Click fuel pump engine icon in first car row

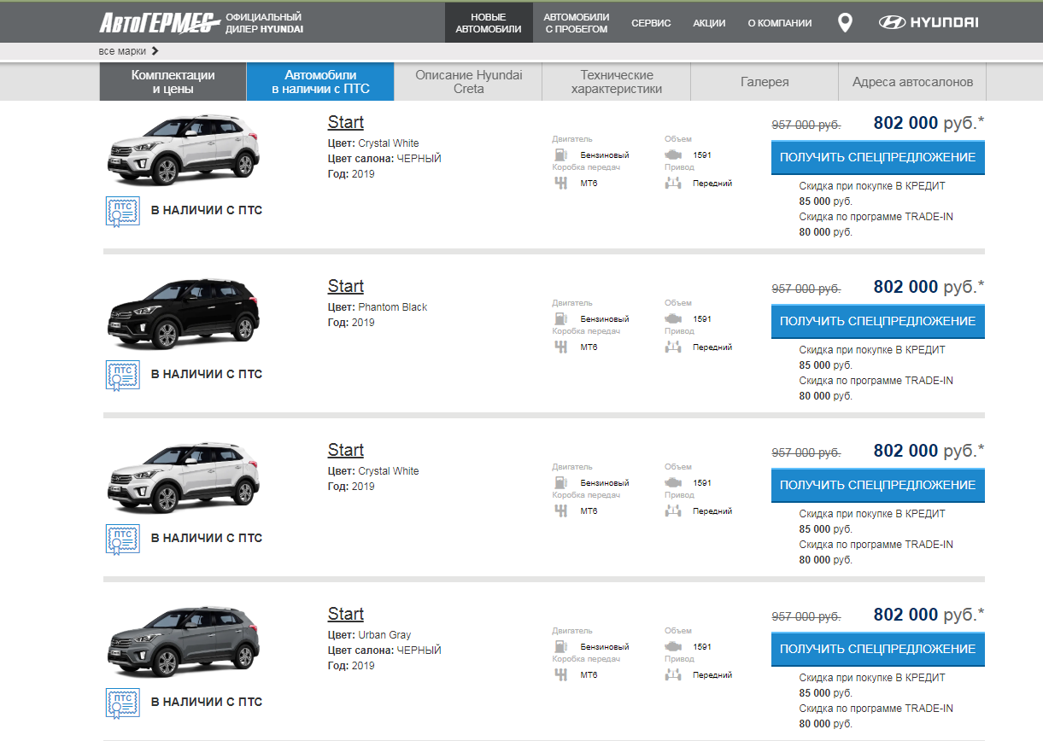(x=561, y=155)
